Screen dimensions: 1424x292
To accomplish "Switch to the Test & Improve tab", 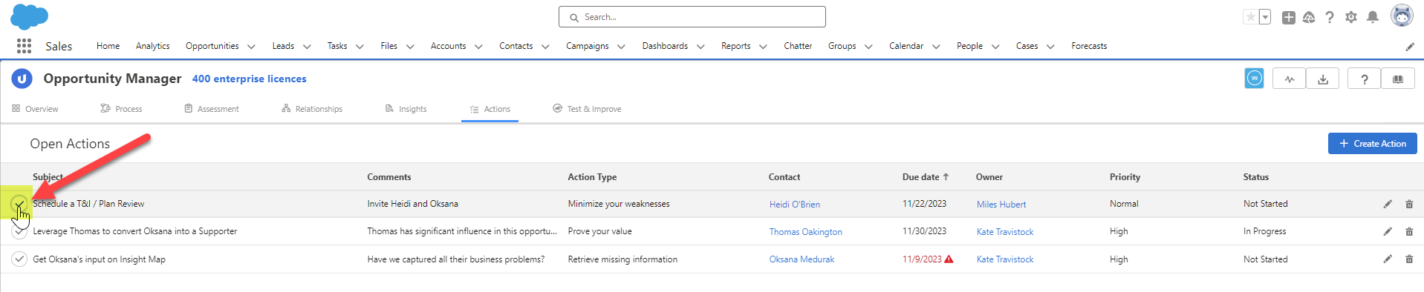I will pyautogui.click(x=587, y=109).
